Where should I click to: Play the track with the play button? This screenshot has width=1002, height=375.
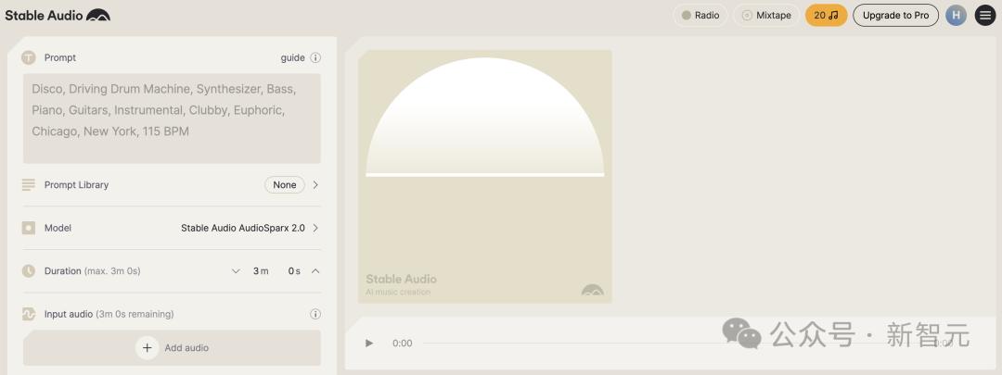click(369, 344)
